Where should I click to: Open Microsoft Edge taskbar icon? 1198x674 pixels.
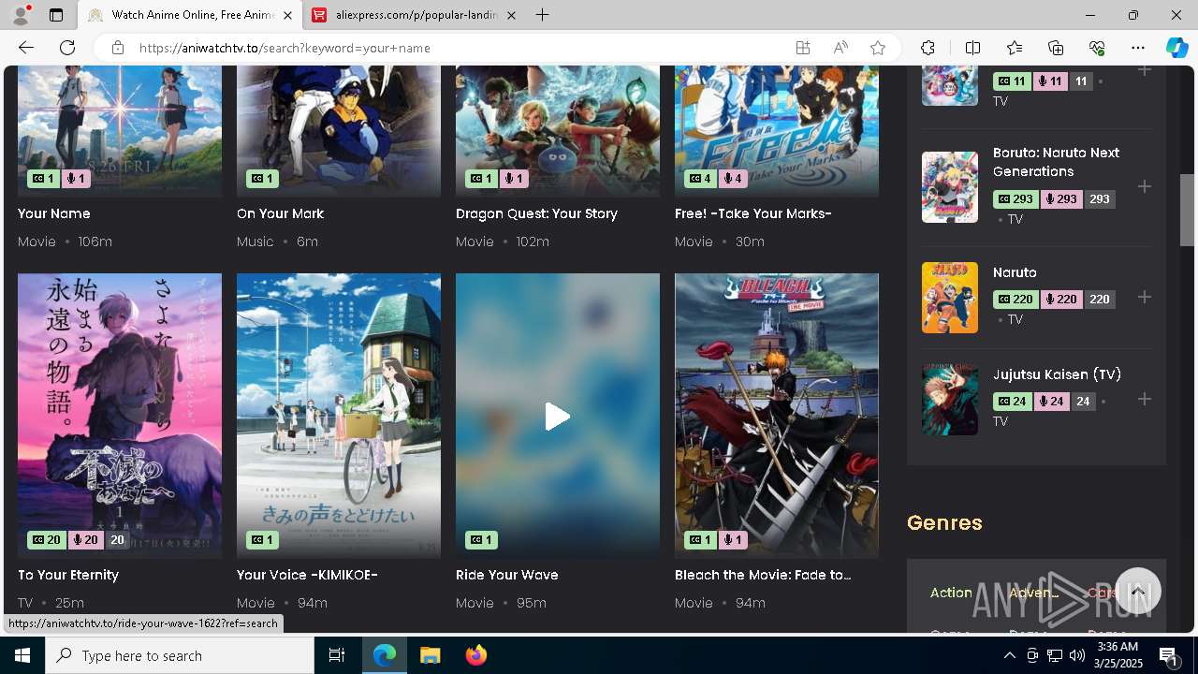tap(385, 655)
